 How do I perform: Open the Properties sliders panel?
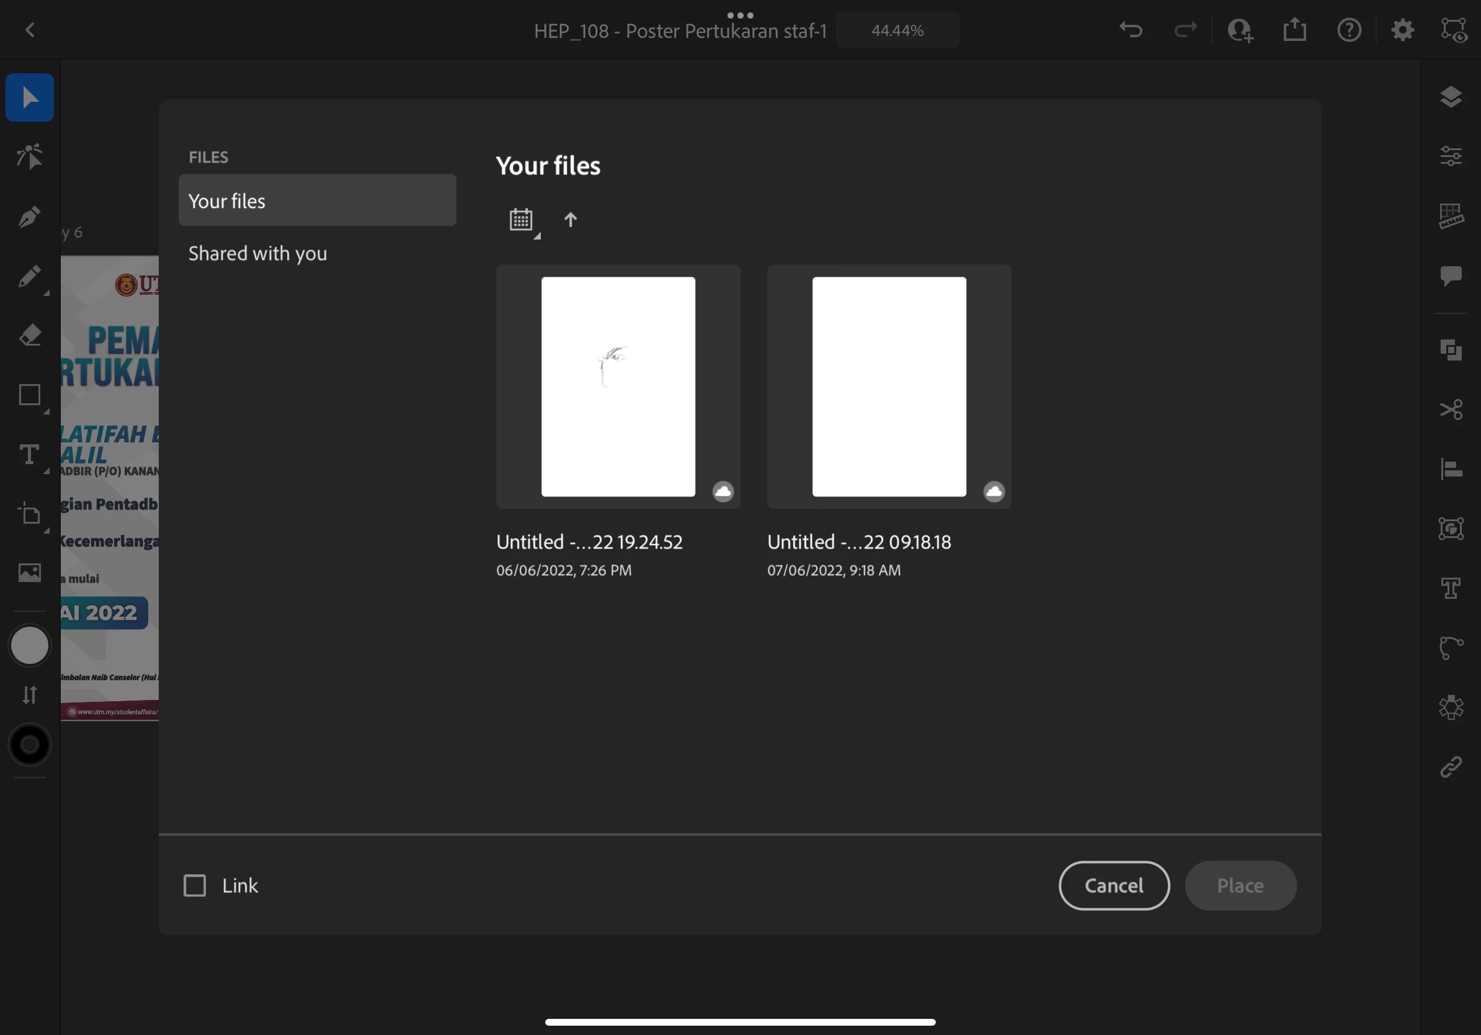click(x=1451, y=156)
